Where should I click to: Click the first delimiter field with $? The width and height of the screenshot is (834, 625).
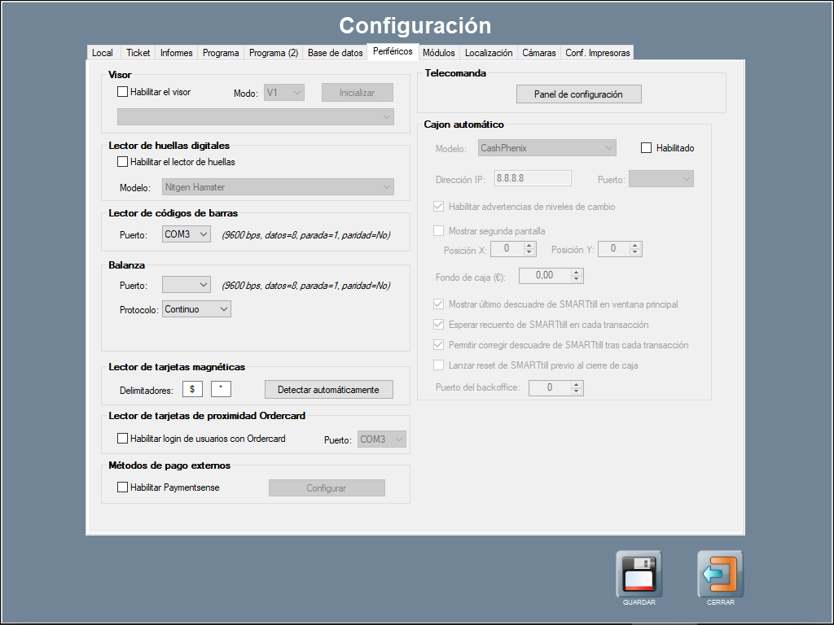[x=192, y=390]
